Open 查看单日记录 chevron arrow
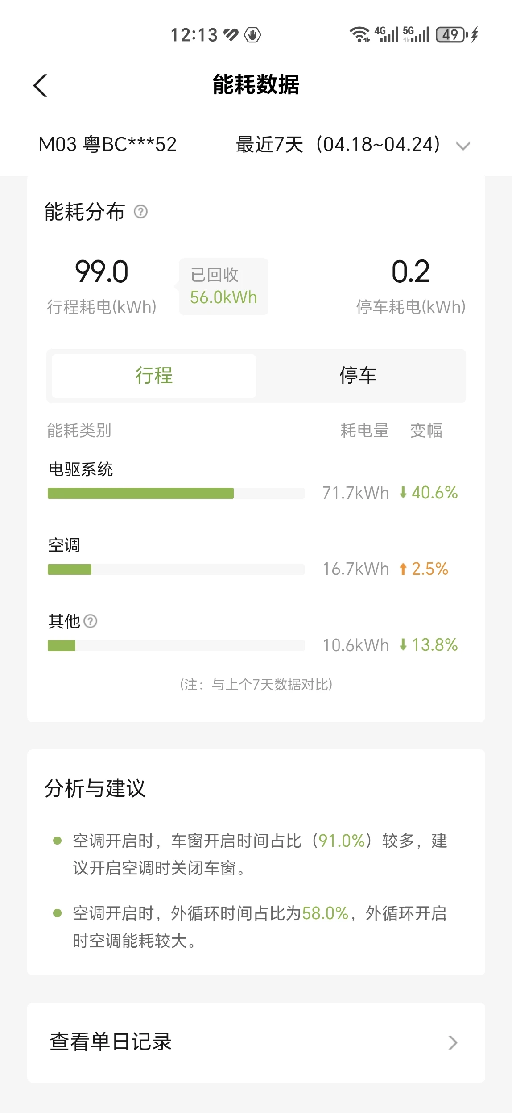Screen dimensions: 512x1113 453,1042
